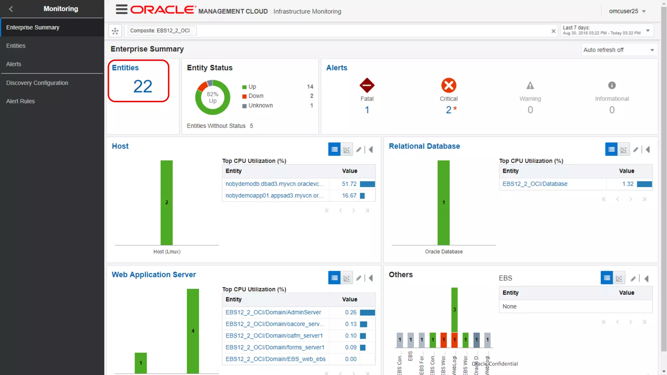Viewport: 667px width, 375px height.
Task: Switch Host panel to chart view
Action: 347,149
